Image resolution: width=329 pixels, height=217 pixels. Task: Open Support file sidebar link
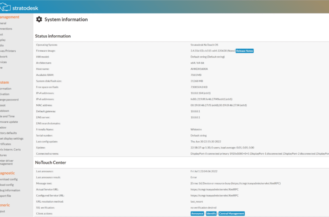point(5,196)
